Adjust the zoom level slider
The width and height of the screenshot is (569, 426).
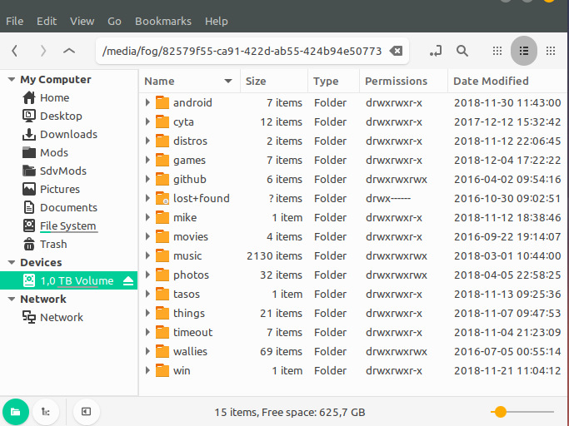[x=500, y=411]
